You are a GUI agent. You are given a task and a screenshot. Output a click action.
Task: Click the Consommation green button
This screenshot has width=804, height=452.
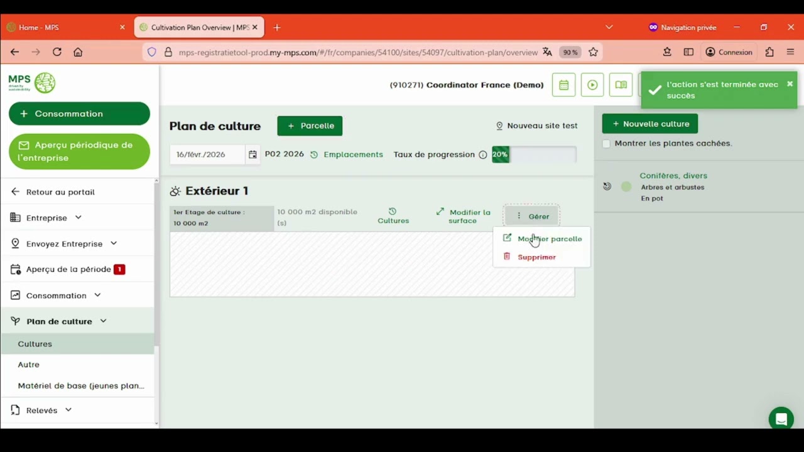point(79,114)
